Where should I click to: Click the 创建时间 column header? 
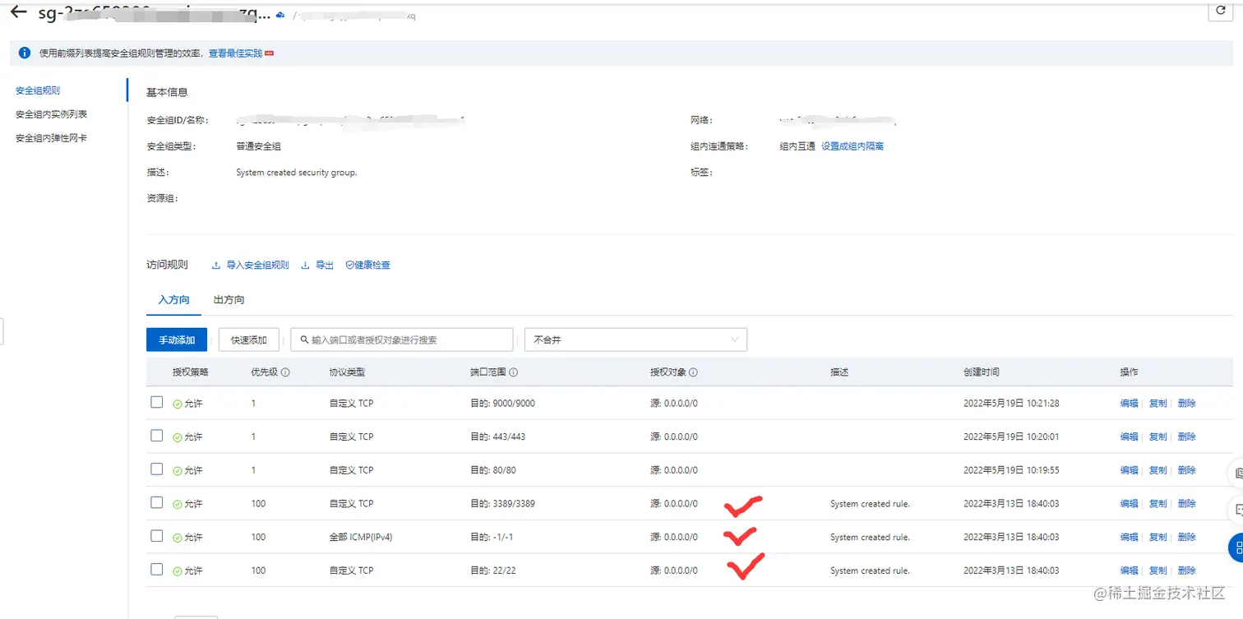982,372
